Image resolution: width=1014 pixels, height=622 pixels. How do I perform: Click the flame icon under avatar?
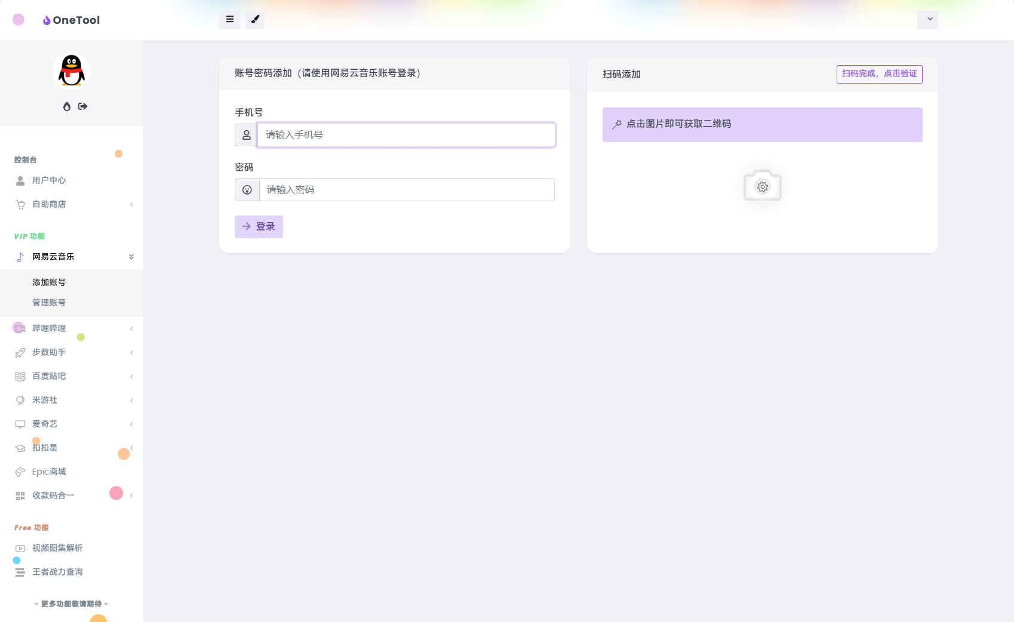click(67, 106)
